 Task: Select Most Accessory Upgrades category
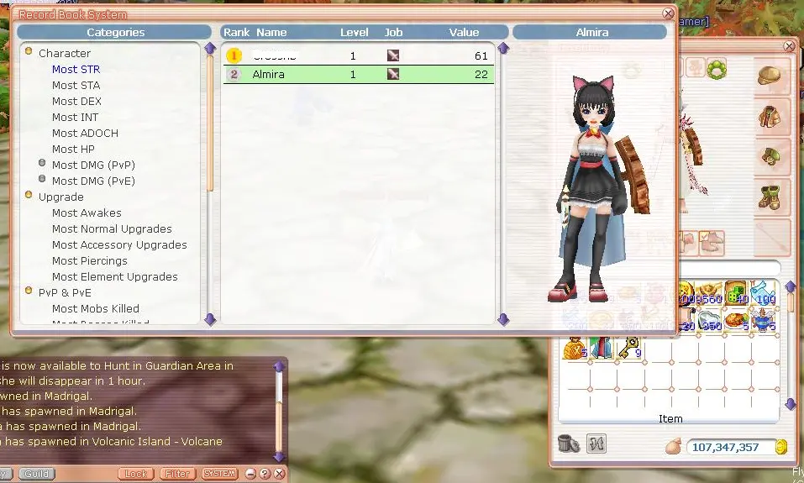(119, 244)
